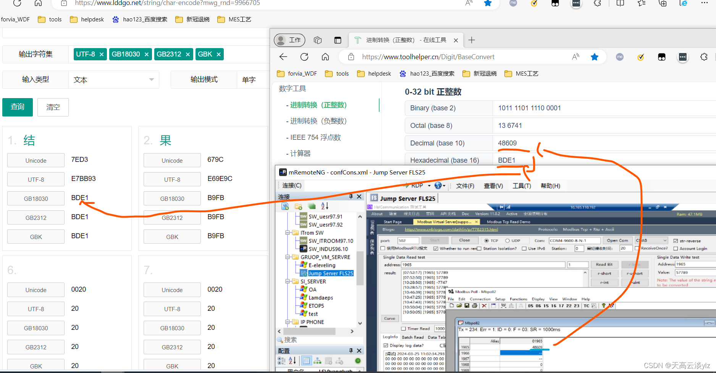Image resolution: width=716 pixels, height=373 pixels.
Task: Click the Save disk icon in the Modbus Poll toolbar
Action: pos(467,305)
